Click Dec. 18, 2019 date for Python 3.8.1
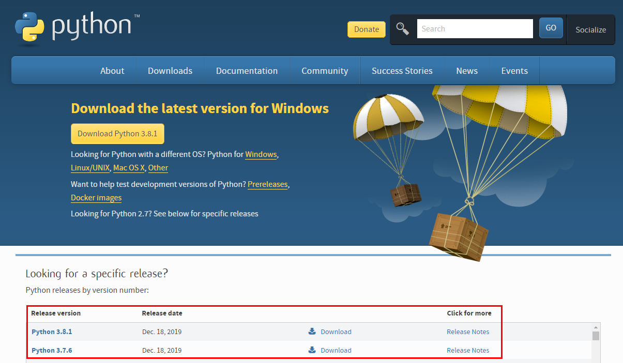This screenshot has width=623, height=363. pyautogui.click(x=162, y=332)
